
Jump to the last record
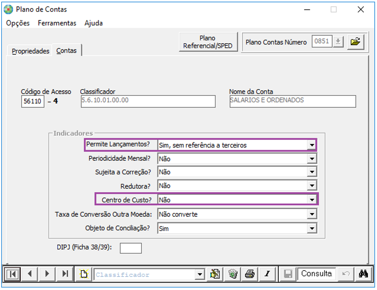coord(65,274)
